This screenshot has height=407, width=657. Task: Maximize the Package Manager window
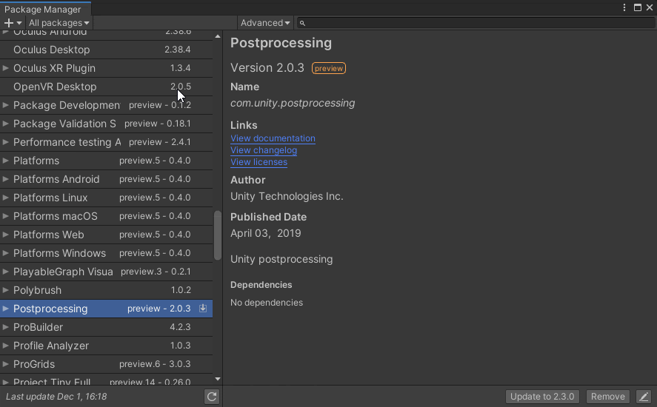(x=637, y=7)
